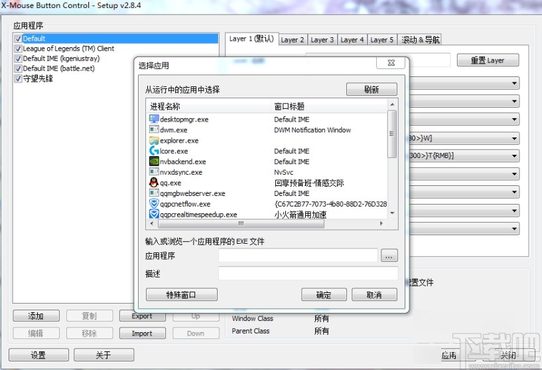Select the qqpcrealtimespeedup.exe shield icon
The image size is (542, 370).
[x=154, y=215]
